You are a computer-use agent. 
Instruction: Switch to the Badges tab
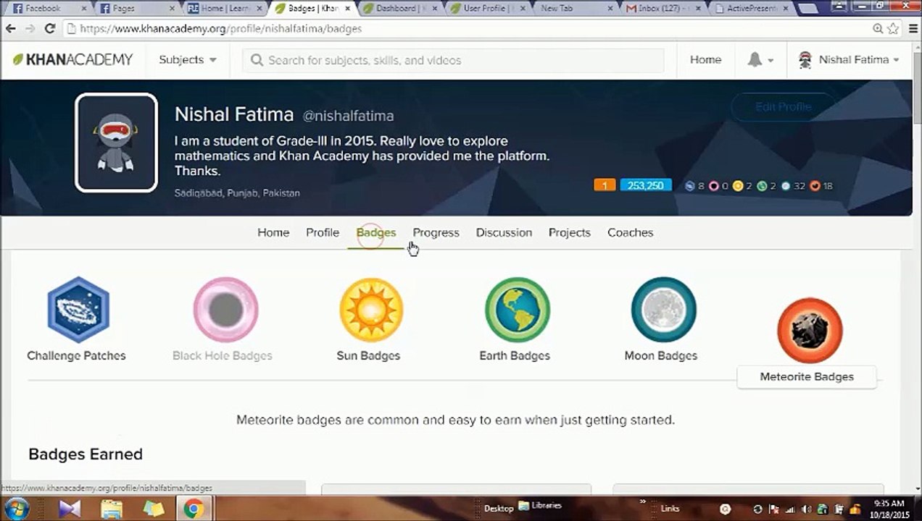pyautogui.click(x=376, y=232)
